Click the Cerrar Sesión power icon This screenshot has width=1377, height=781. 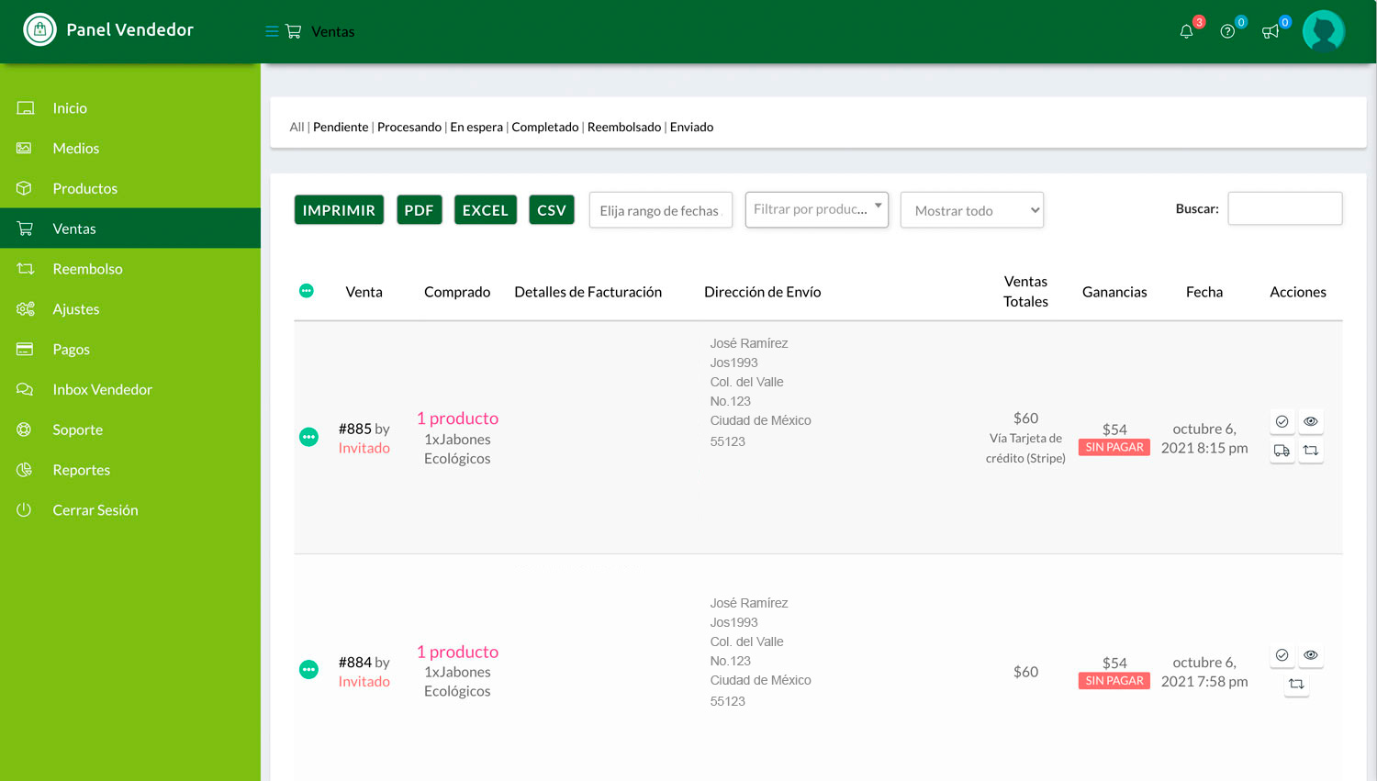tap(25, 509)
